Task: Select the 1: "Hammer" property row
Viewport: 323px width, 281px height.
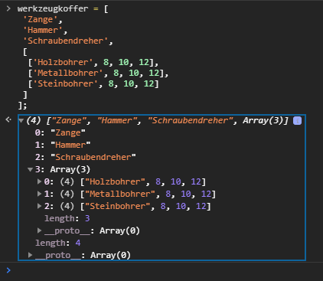Action: [x=63, y=145]
